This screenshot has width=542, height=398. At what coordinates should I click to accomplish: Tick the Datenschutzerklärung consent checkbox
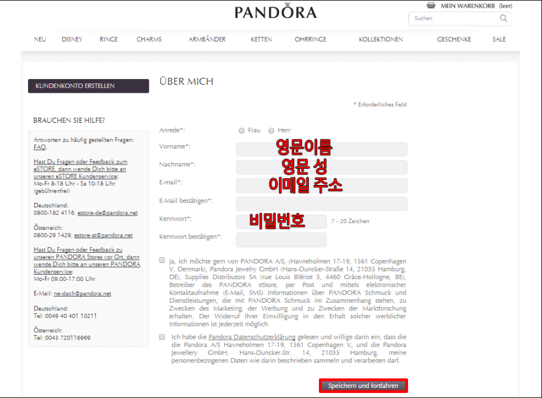[162, 337]
